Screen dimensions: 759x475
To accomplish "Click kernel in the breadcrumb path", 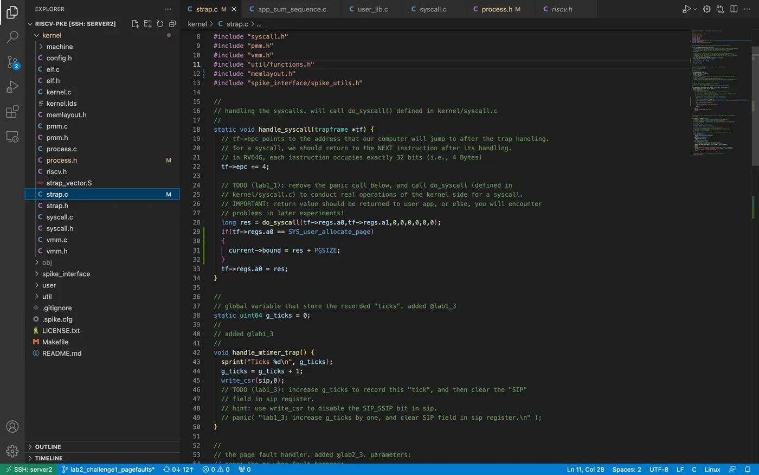I will coord(197,24).
